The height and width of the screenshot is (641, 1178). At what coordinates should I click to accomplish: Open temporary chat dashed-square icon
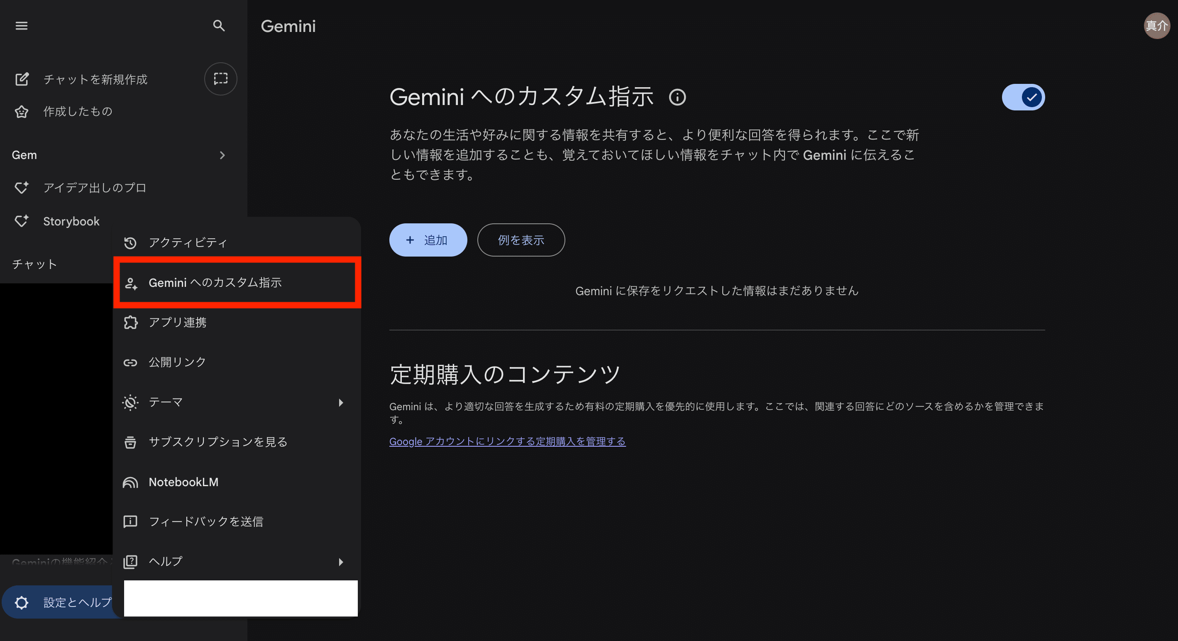coord(220,79)
